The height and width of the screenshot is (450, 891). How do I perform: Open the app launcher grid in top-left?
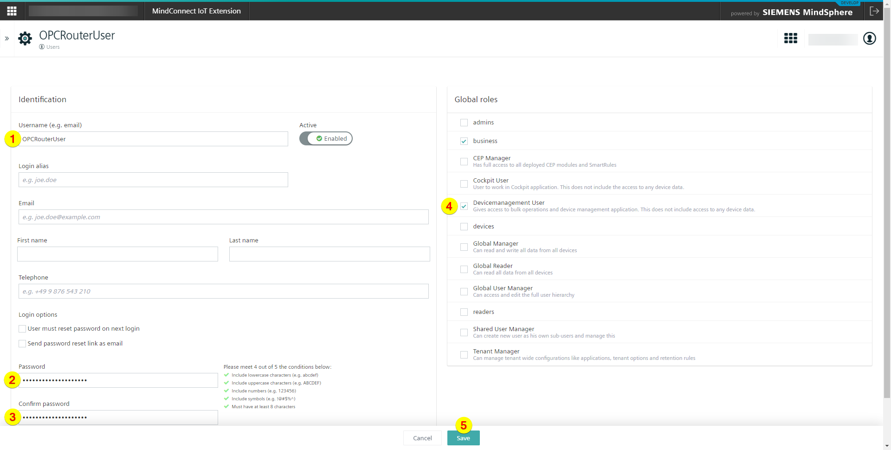pyautogui.click(x=12, y=11)
